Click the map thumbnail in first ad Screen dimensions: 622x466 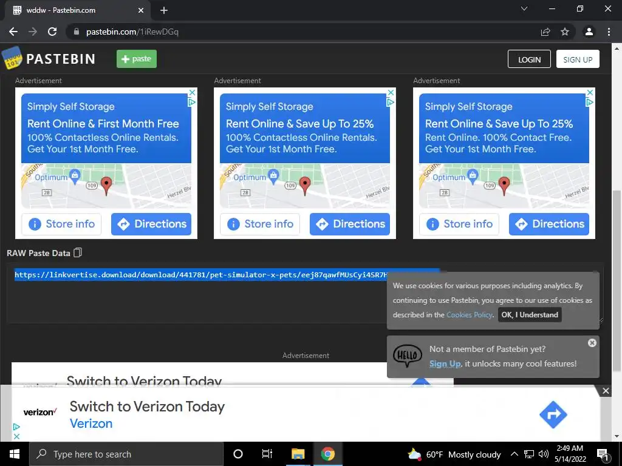[x=106, y=186]
